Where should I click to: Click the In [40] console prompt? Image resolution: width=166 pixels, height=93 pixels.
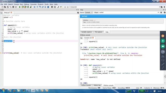84,83
